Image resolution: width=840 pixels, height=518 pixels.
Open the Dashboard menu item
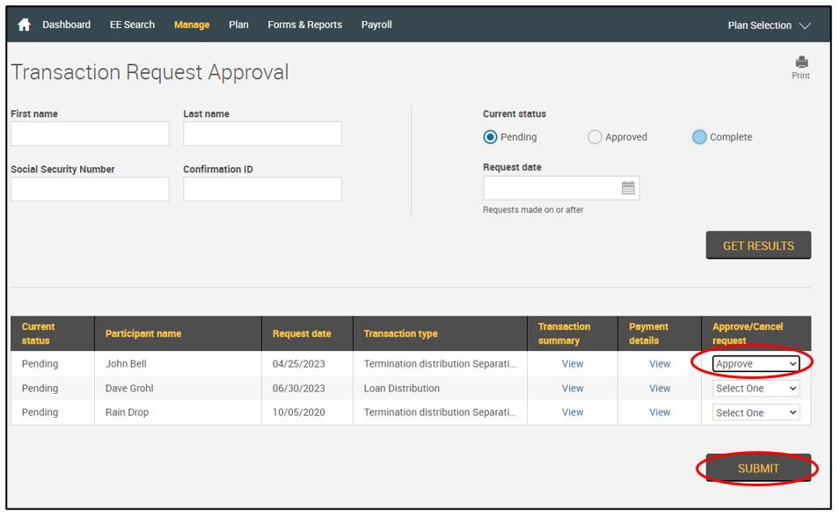[x=66, y=25]
